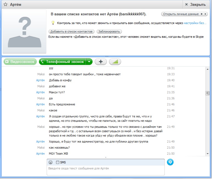Click the lightbulb tip icon
212x179 pixels.
53,23
